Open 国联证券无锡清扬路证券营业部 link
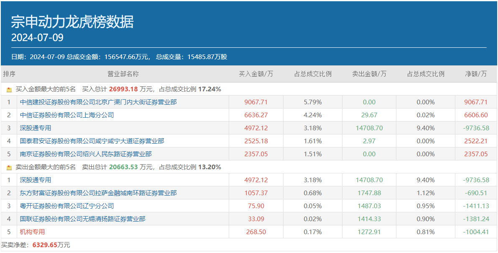The height and width of the screenshot is (253, 498). [83, 219]
